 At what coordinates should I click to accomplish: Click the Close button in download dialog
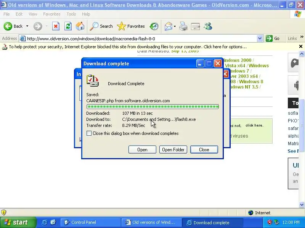pyautogui.click(x=204, y=149)
